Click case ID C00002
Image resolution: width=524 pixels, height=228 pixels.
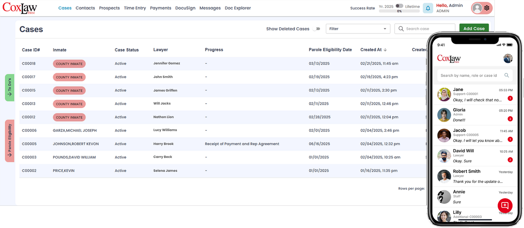pos(29,171)
